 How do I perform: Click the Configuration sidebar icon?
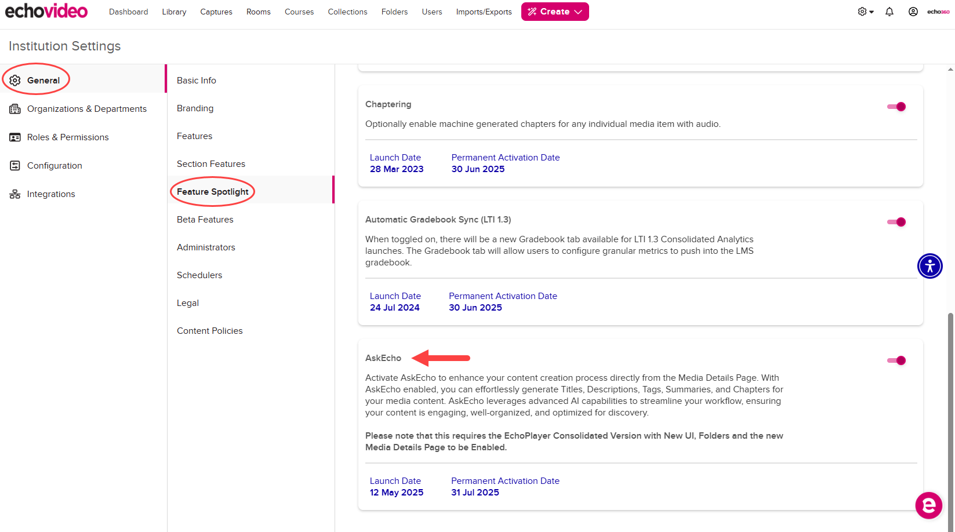coord(15,166)
